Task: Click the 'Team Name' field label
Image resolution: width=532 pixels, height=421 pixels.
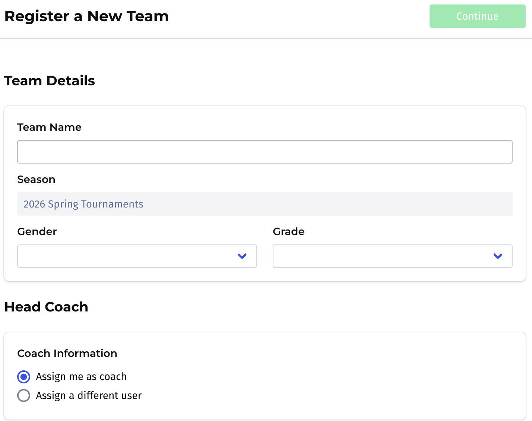Action: 49,127
